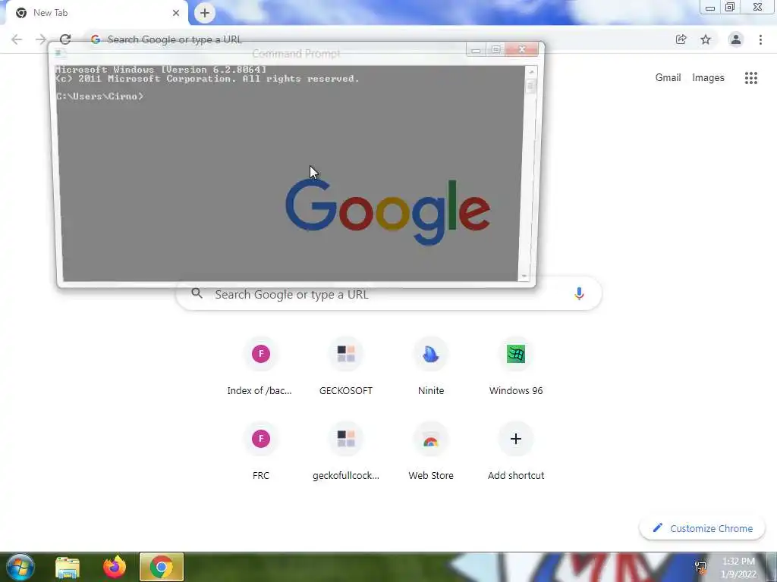The width and height of the screenshot is (777, 582).
Task: Open a new tab with the plus button
Action: tap(205, 13)
